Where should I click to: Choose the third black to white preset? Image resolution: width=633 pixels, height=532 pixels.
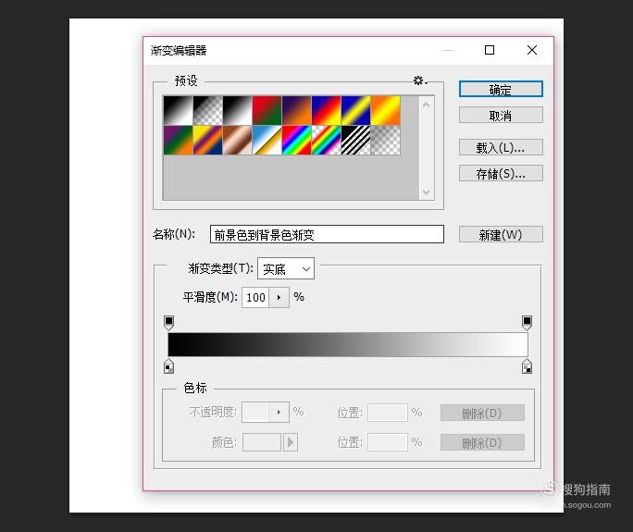pos(237,110)
